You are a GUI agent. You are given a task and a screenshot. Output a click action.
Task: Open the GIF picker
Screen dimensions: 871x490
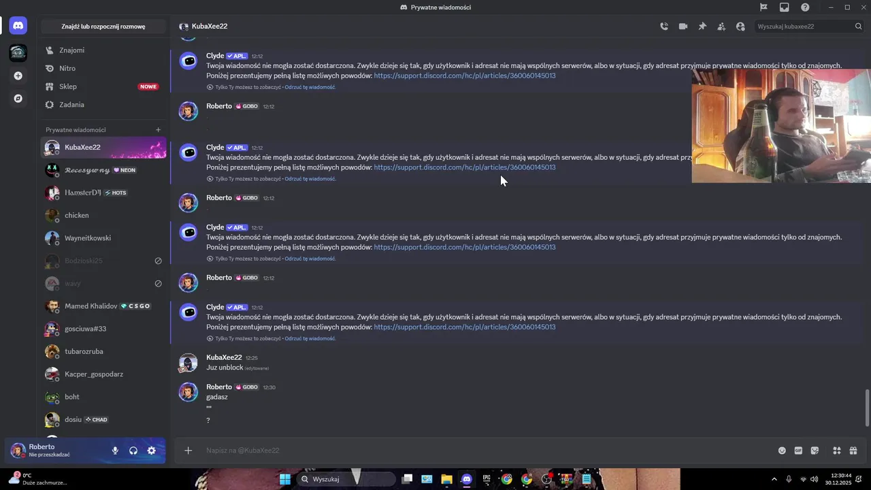[x=798, y=451]
